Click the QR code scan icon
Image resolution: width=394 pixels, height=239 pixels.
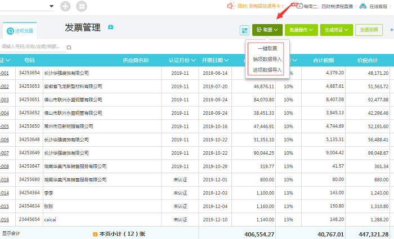(x=244, y=30)
